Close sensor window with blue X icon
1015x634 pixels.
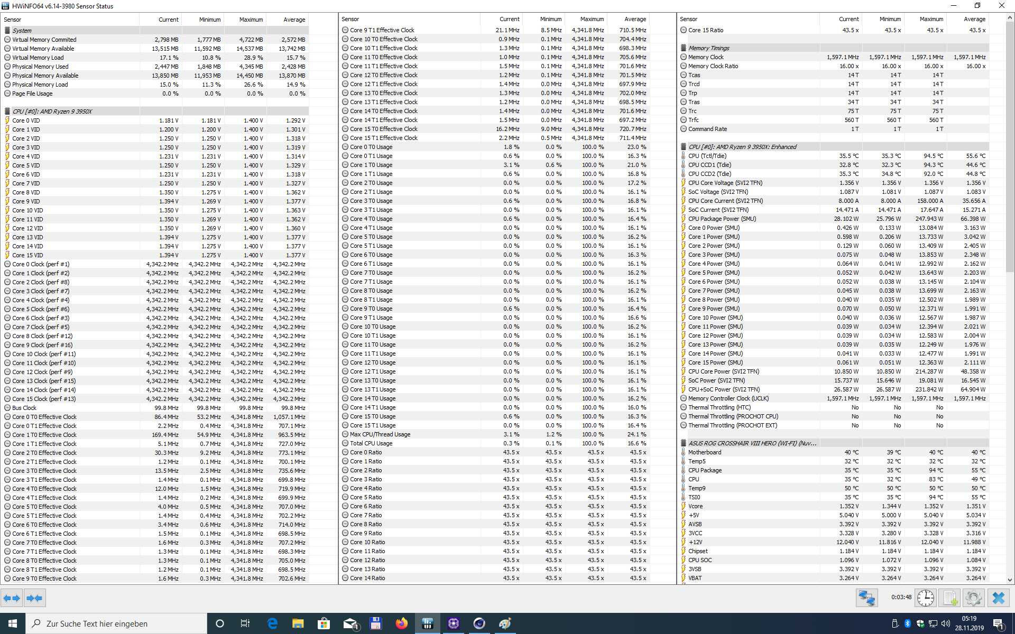pos(999,598)
